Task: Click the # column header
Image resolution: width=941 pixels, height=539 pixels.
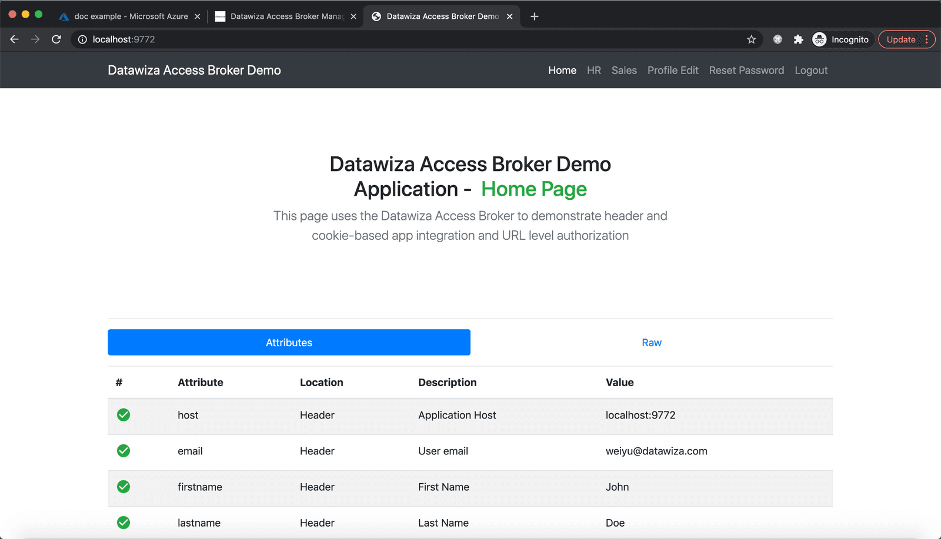Action: pyautogui.click(x=119, y=382)
